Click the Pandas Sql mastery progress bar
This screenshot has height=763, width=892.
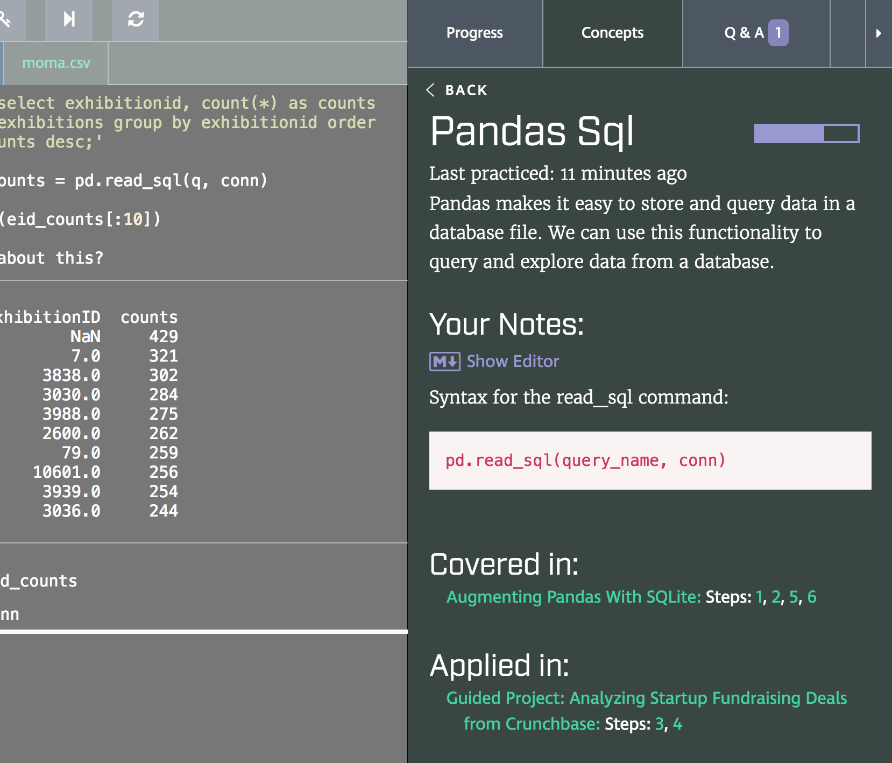click(x=806, y=133)
